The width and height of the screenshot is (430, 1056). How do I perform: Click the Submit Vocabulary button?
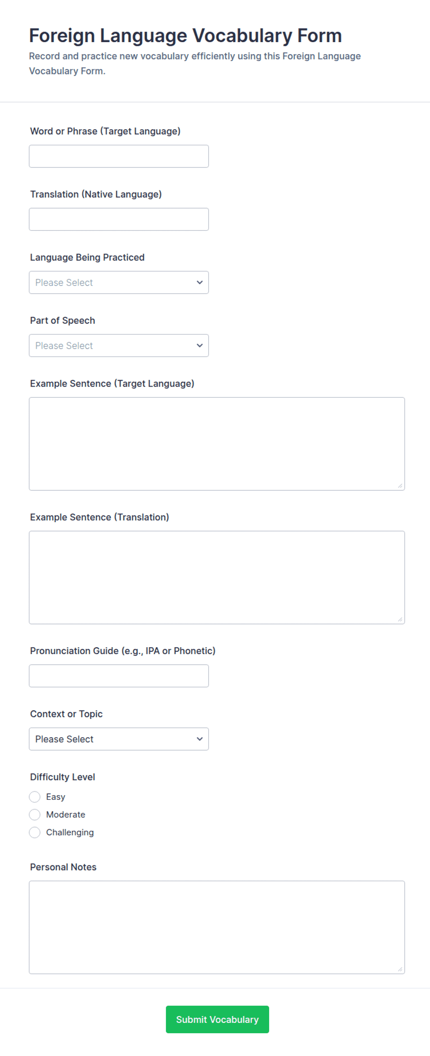click(217, 1019)
